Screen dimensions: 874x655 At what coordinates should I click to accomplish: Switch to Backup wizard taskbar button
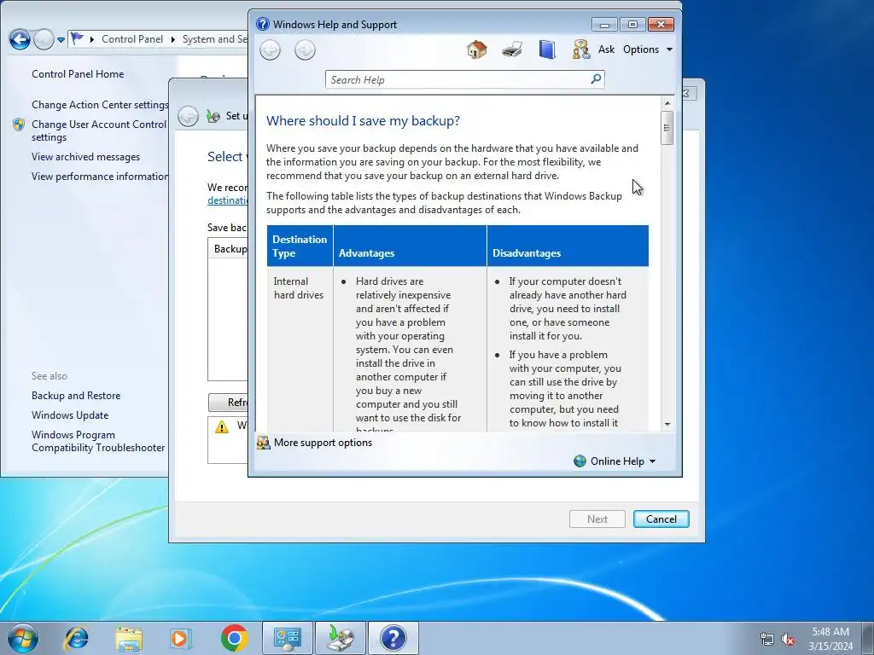[341, 638]
